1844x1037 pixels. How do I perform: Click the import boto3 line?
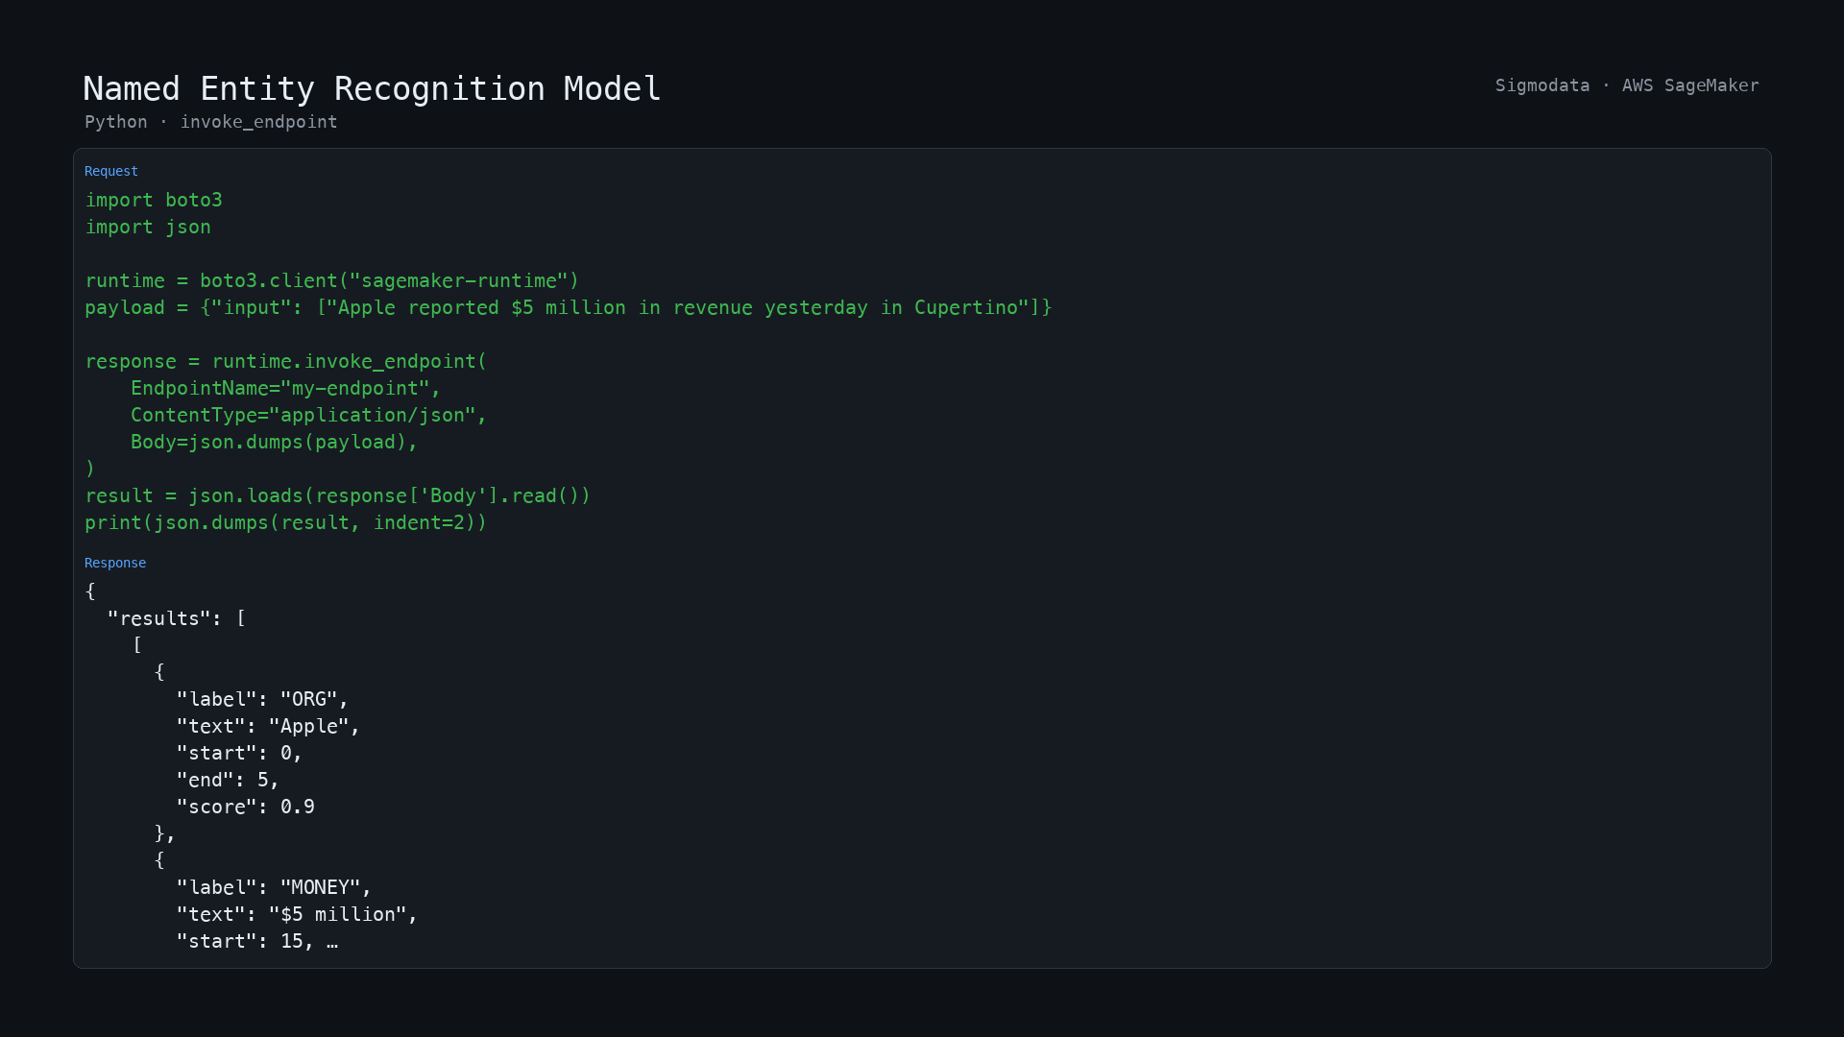click(x=154, y=200)
